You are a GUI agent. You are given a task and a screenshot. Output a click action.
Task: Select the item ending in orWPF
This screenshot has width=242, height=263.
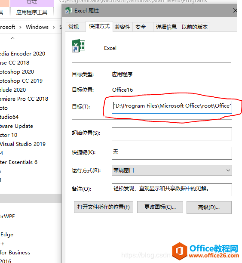point(7,217)
